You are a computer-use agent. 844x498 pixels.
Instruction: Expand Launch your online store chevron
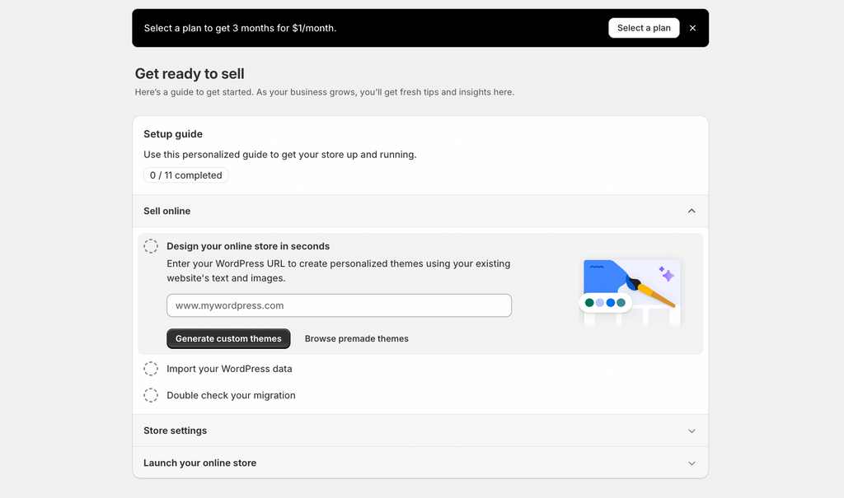(692, 463)
